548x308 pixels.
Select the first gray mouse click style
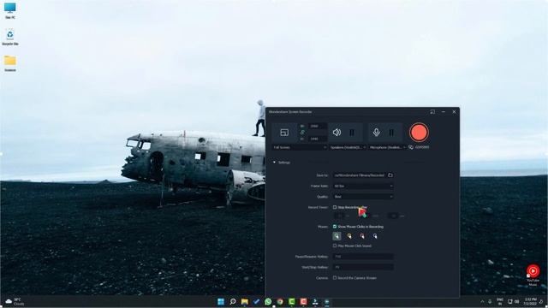pos(337,236)
